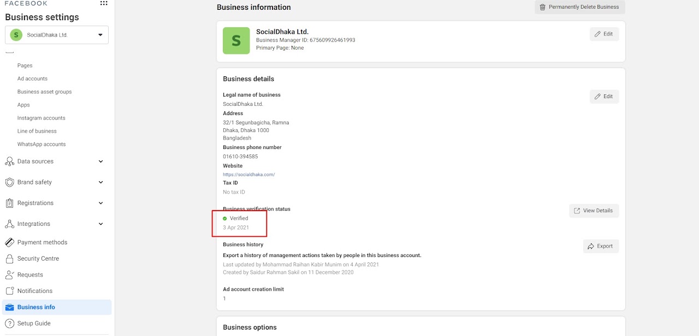
Task: Click the Business options heading
Action: point(250,327)
